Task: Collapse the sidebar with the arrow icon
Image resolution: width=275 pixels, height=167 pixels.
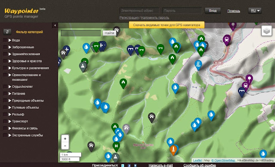Action: 55,26
